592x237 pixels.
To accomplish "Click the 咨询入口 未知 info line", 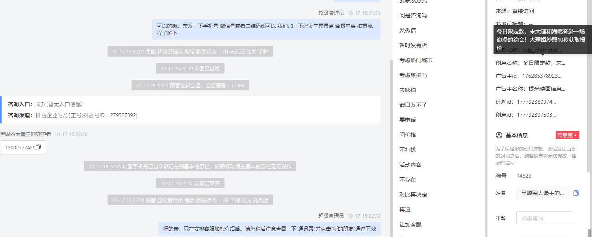I will tap(45, 104).
